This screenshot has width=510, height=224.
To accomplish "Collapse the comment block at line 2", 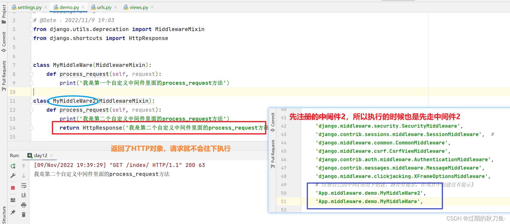I will point(31,20).
